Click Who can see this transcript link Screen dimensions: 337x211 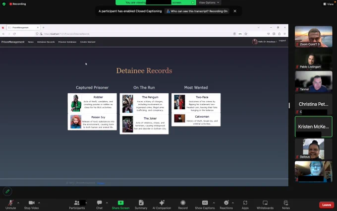pyautogui.click(x=197, y=11)
